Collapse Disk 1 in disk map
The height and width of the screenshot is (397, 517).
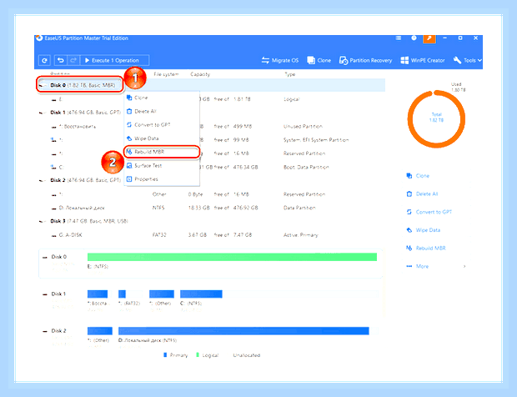[45, 294]
